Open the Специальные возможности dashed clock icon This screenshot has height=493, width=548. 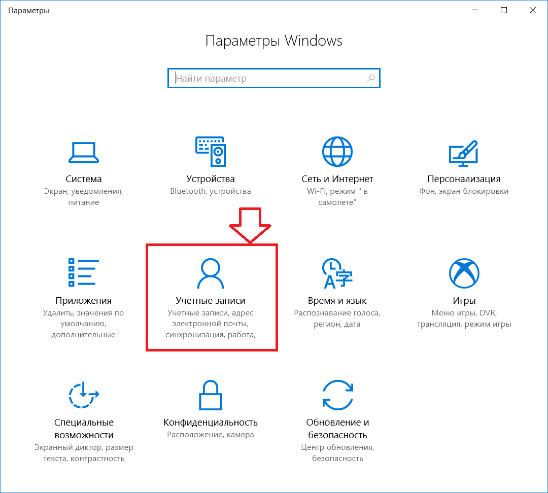(x=84, y=395)
